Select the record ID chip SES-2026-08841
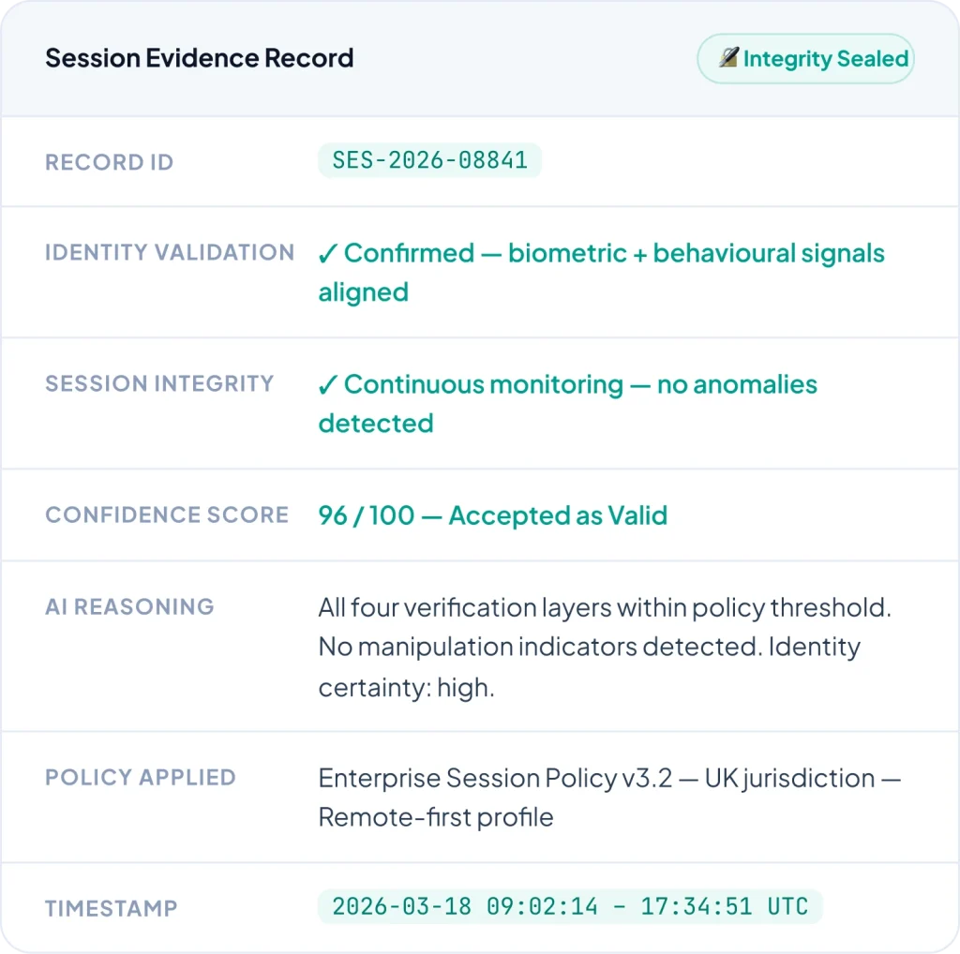Screen dimensions: 960x954 click(430, 160)
